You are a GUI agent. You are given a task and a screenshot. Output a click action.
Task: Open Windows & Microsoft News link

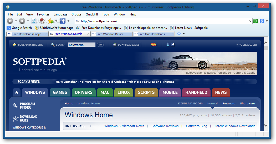(124, 126)
